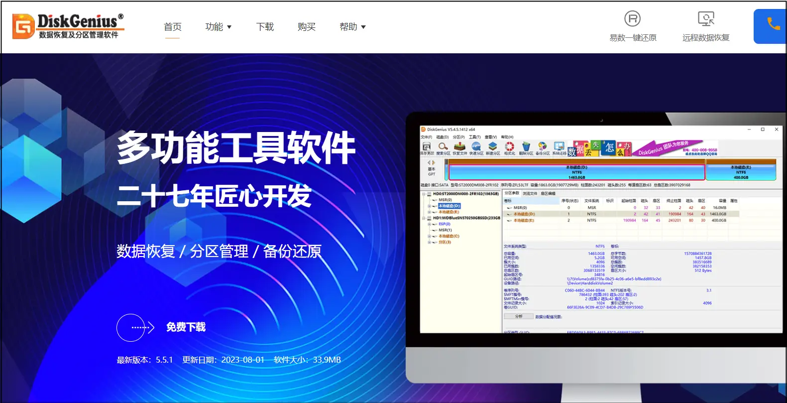Image resolution: width=787 pixels, height=403 pixels.
Task: Open 帮助(H) menu in DiskGenius window
Action: coord(507,137)
